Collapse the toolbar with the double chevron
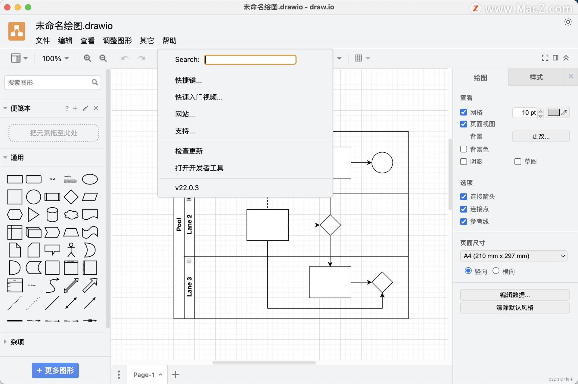The height and width of the screenshot is (384, 578). tap(566, 58)
